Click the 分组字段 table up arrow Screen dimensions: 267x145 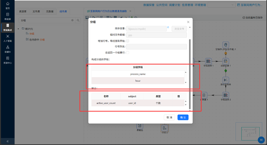186,72
